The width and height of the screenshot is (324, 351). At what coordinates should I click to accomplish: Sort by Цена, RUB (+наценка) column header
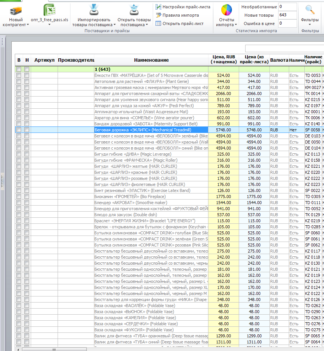pyautogui.click(x=224, y=59)
